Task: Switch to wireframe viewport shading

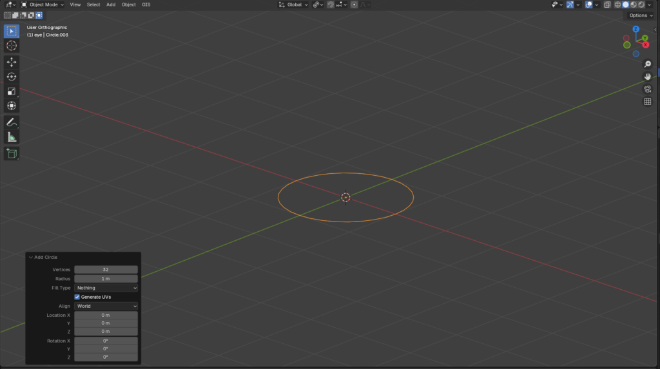Action: [617, 5]
